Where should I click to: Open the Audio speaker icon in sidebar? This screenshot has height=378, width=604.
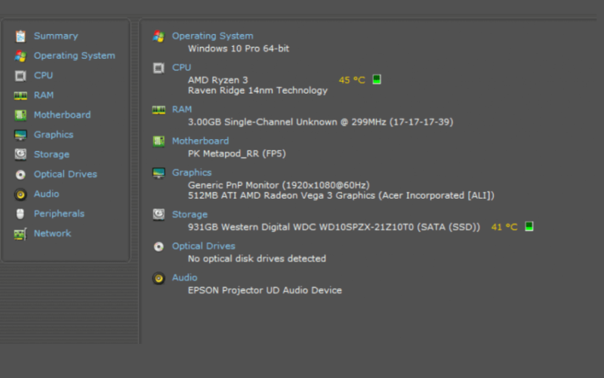[x=20, y=194]
